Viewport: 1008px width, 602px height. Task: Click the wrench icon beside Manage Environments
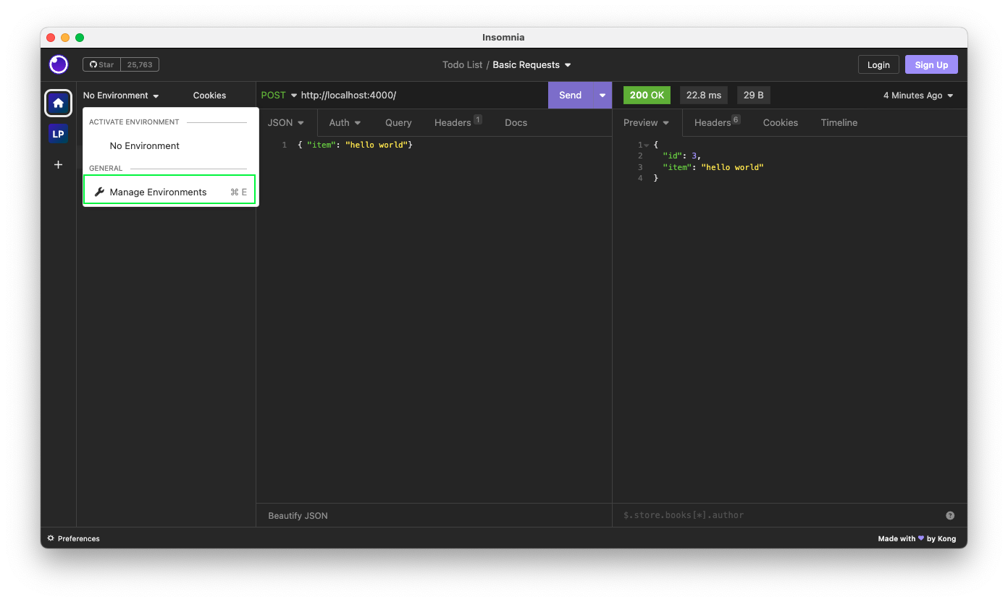point(99,191)
